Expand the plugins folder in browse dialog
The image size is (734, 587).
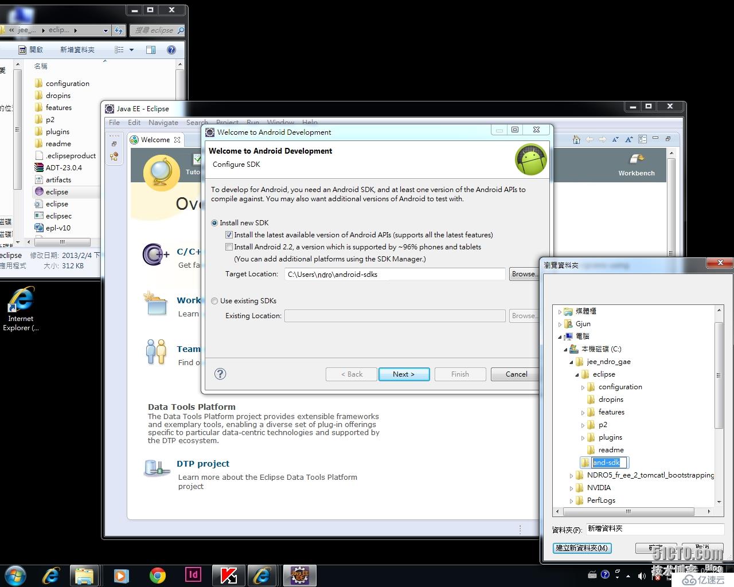pyautogui.click(x=583, y=438)
